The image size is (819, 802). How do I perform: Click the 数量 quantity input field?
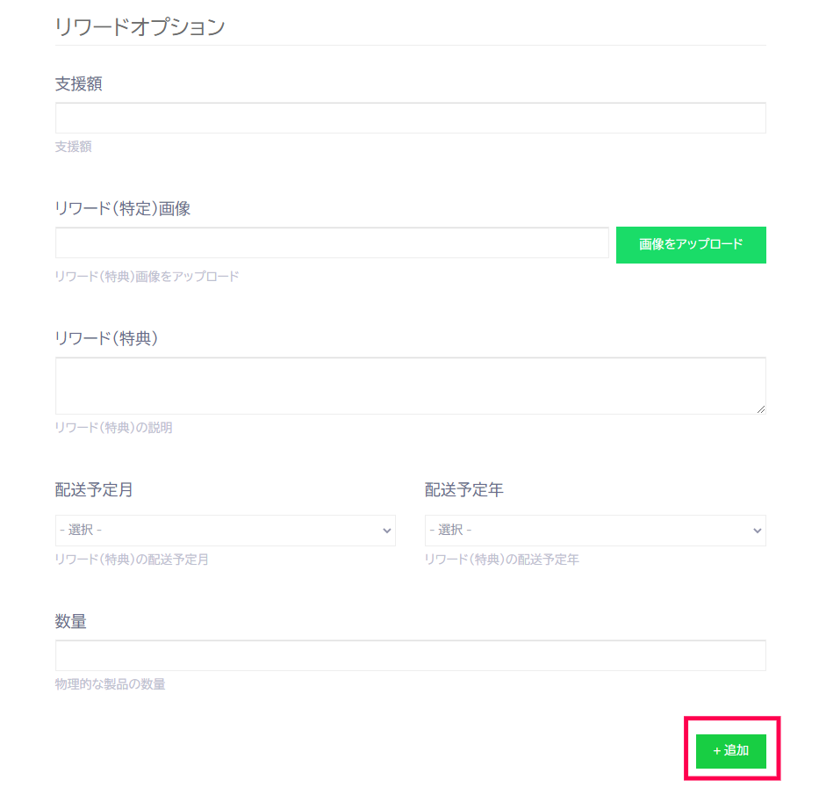(x=411, y=655)
